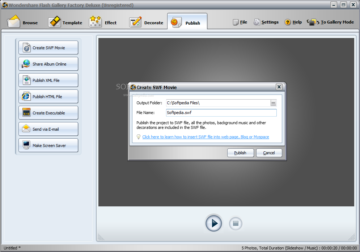Click the Internet Explorer HTML icon
The width and height of the screenshot is (360, 252).
(26, 96)
